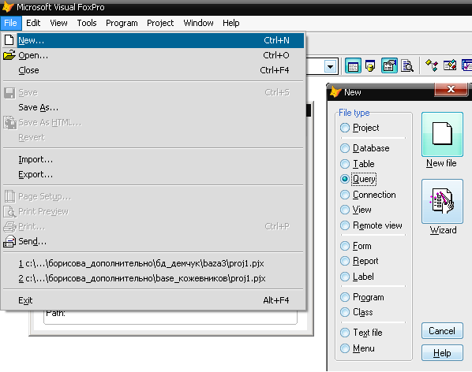Image resolution: width=472 pixels, height=372 pixels.
Task: Launch the Wizard button in New dialog
Action: 442,201
